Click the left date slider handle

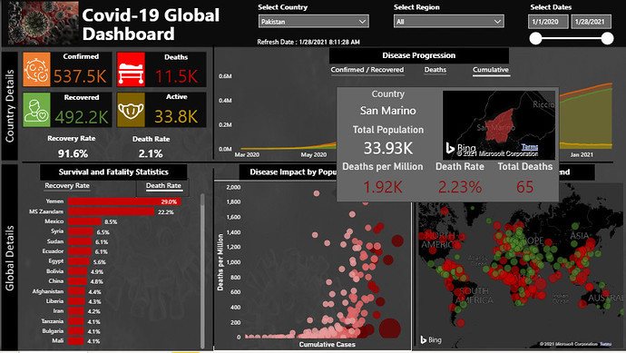point(535,38)
